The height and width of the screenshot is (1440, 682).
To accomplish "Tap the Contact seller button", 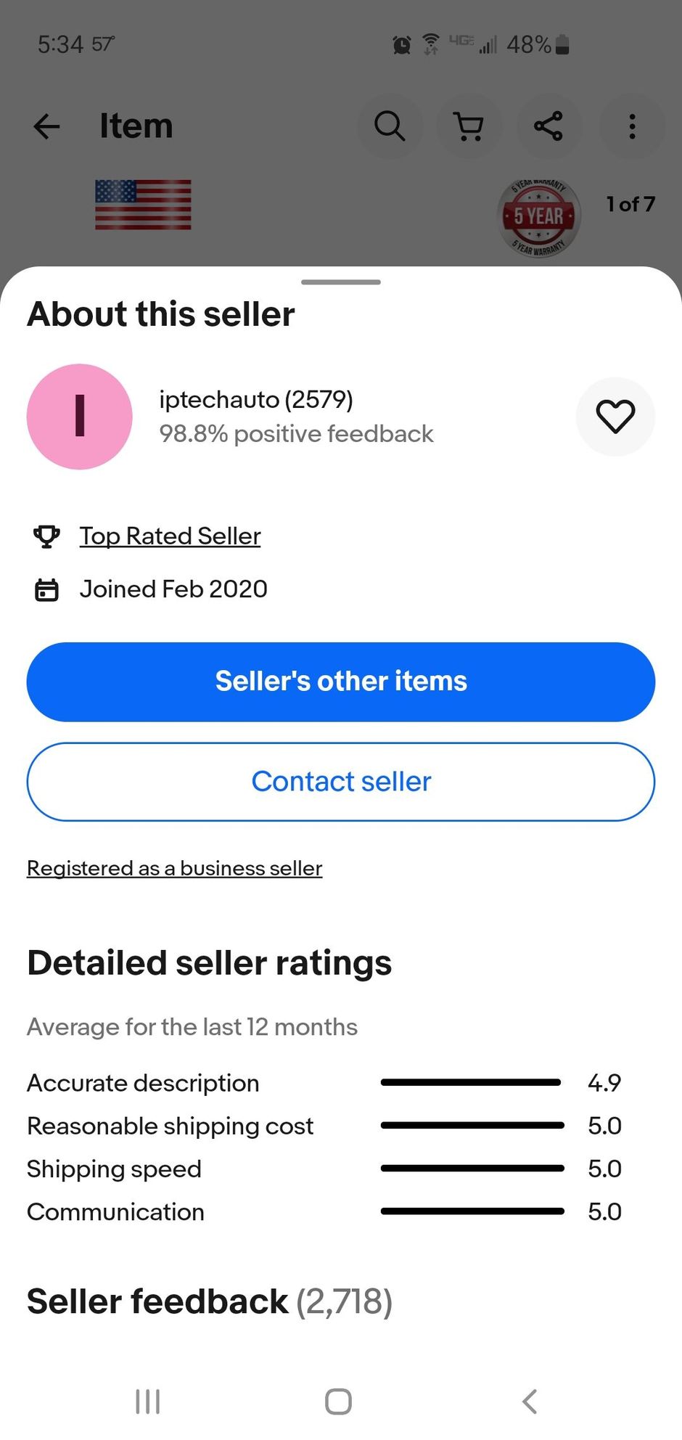I will point(341,782).
